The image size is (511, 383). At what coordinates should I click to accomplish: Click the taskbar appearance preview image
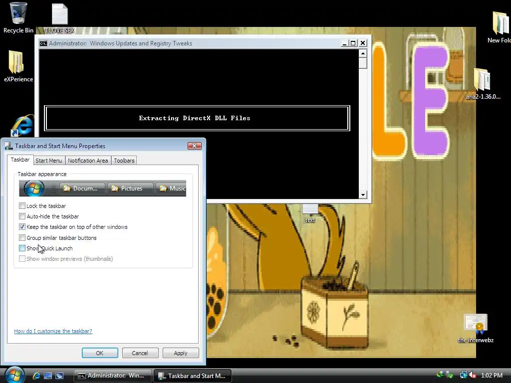(x=102, y=188)
